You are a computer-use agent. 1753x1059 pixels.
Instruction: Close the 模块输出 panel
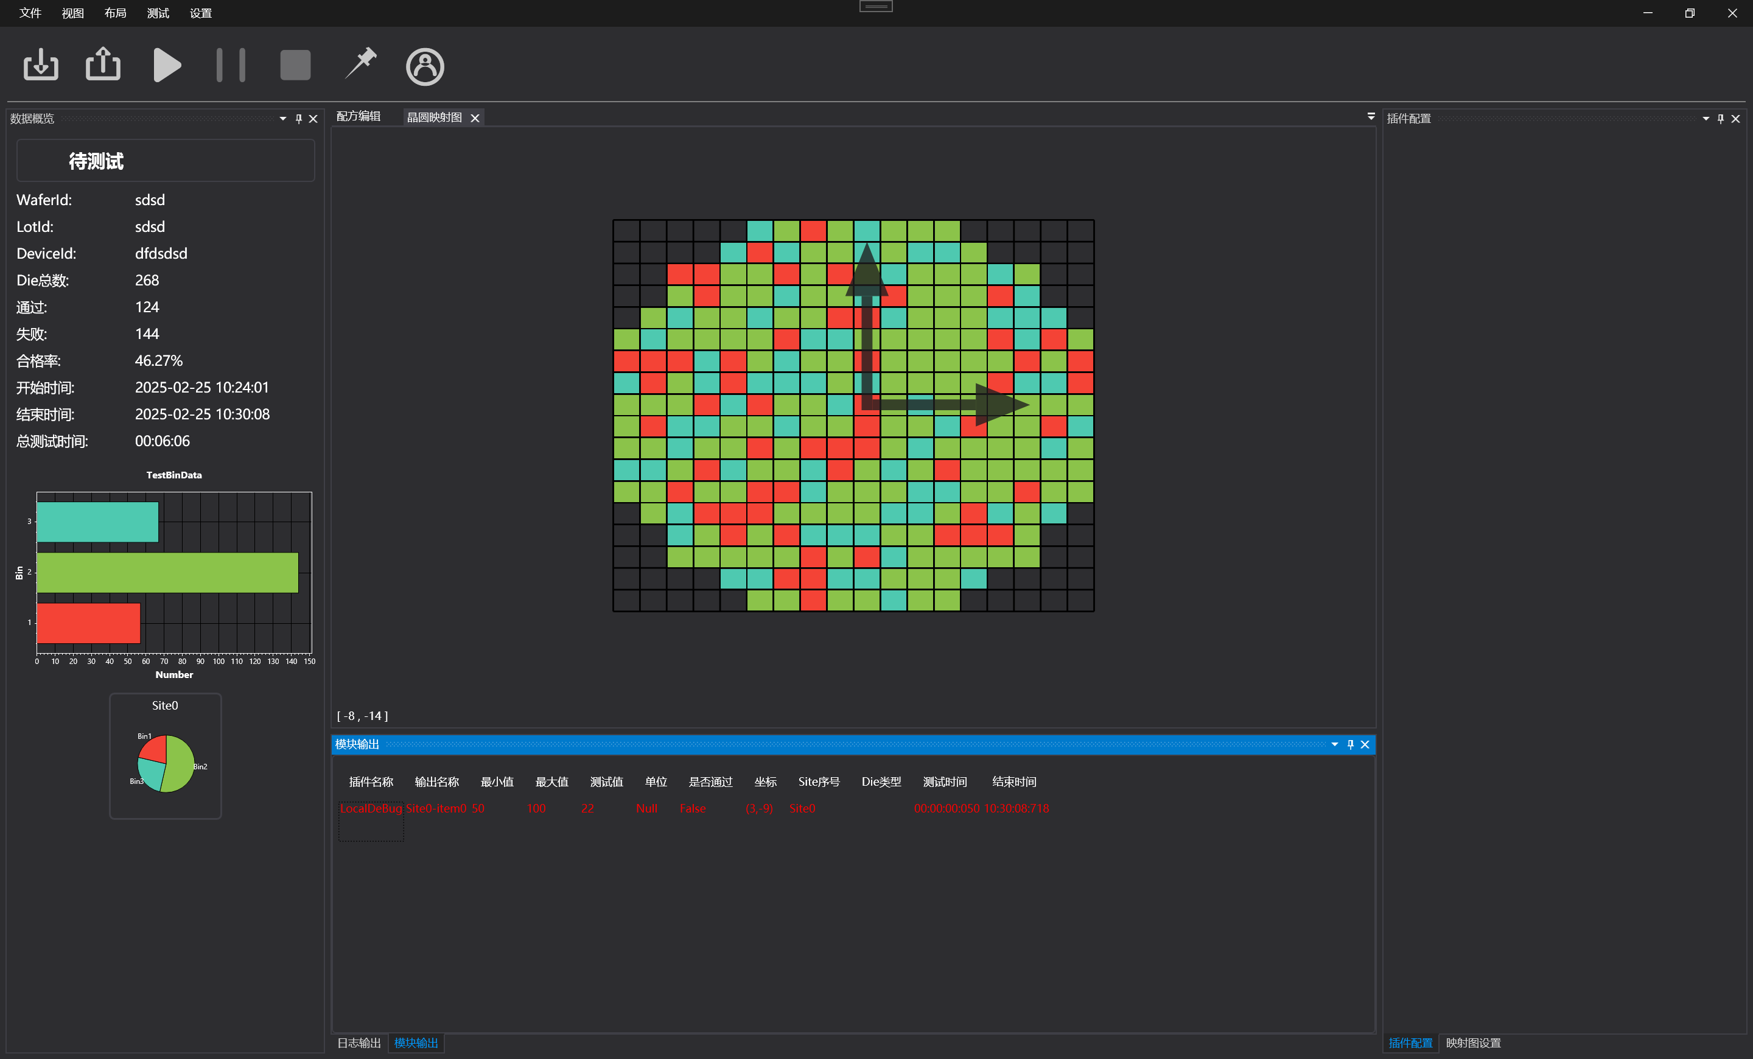(1365, 744)
